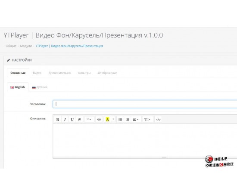Open the Фильтры tab

click(x=84, y=73)
